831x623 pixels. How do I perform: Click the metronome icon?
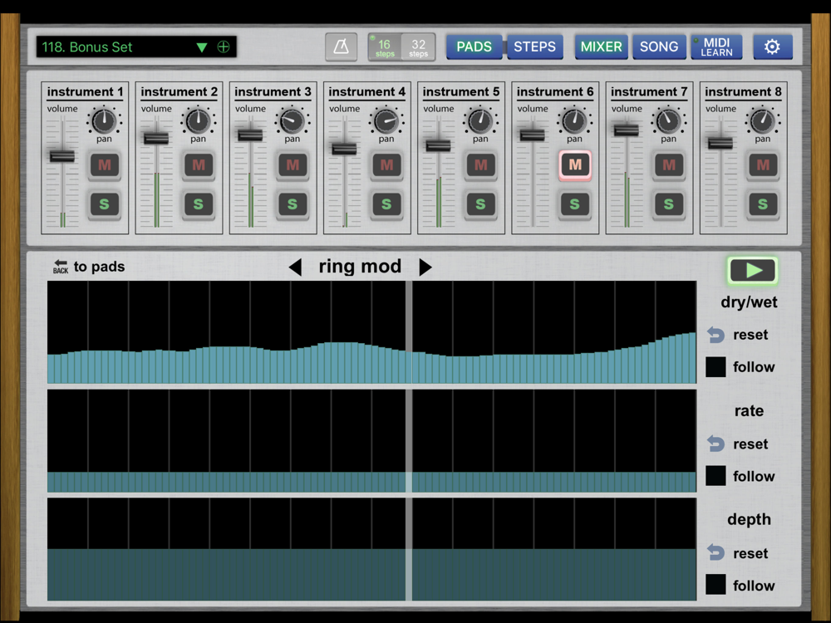[341, 47]
